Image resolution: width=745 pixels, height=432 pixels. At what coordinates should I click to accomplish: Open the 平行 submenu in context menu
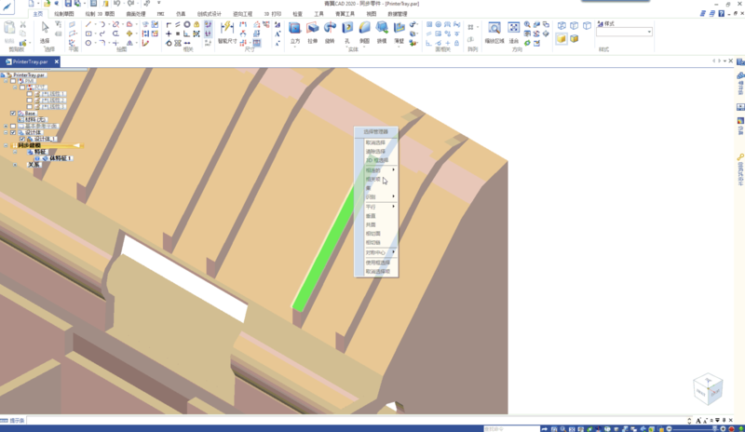click(x=380, y=207)
